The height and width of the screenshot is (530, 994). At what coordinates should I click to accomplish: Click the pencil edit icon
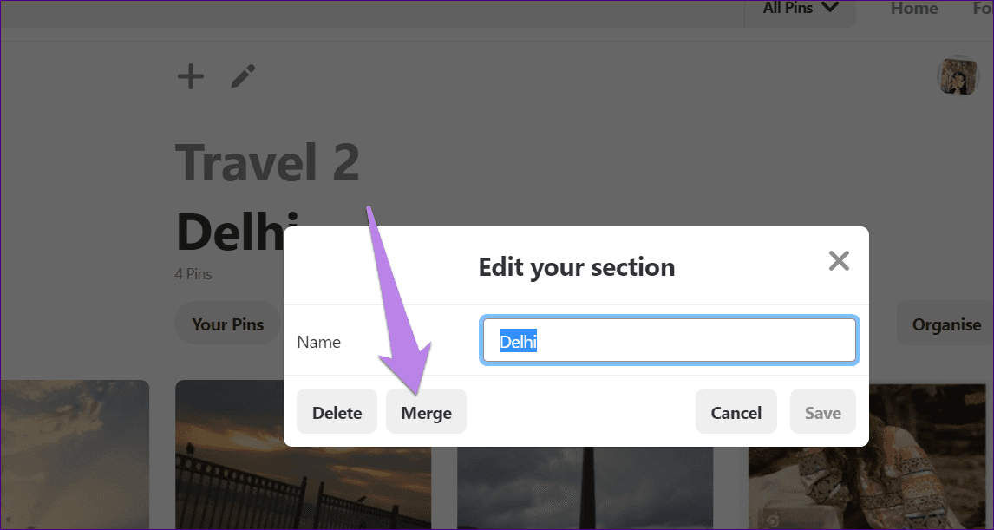coord(243,76)
